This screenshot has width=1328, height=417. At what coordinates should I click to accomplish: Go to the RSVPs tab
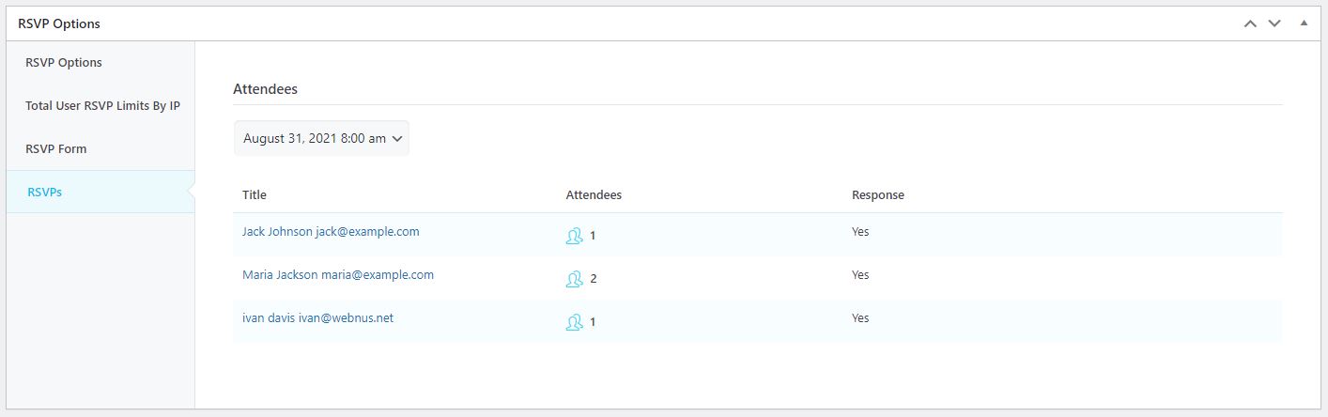[x=45, y=193]
